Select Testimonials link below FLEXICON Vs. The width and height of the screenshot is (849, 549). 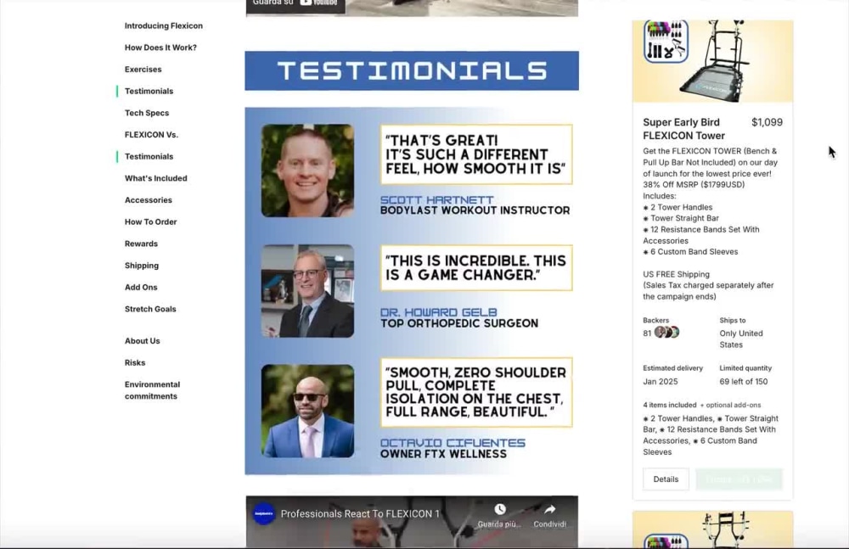149,156
